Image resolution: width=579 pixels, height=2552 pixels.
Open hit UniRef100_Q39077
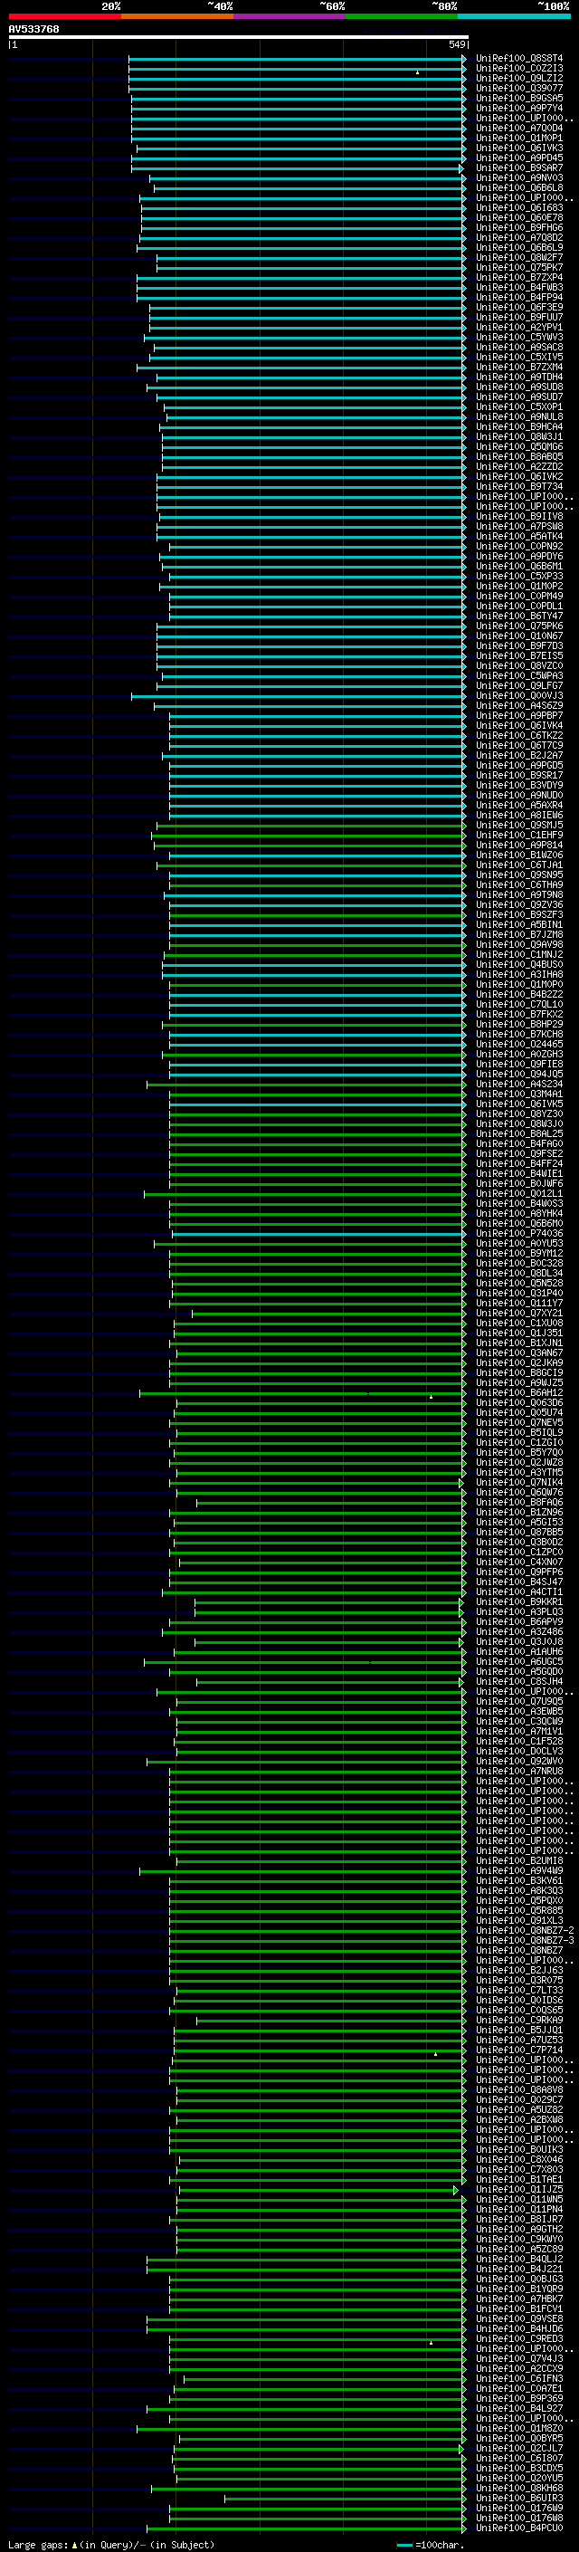pos(518,88)
